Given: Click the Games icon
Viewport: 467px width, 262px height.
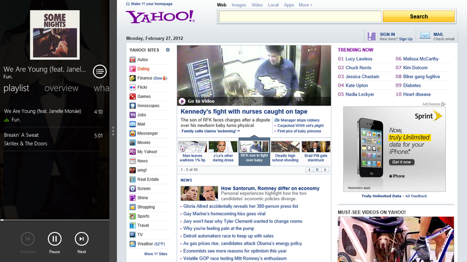Looking at the screenshot, I should coord(133,97).
